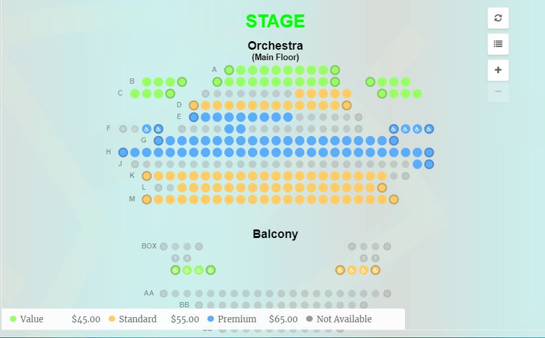
Task: Open the list view icon
Action: pos(498,44)
